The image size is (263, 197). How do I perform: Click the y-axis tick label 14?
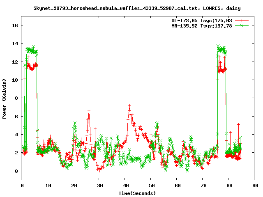coord(15,44)
